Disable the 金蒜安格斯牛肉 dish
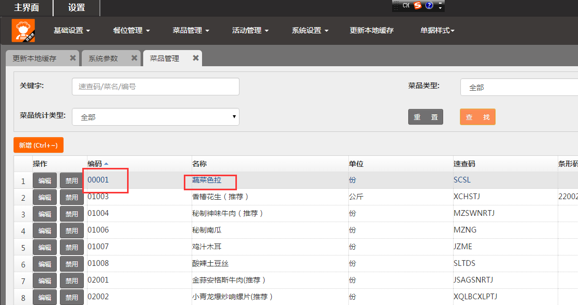Image resolution: width=578 pixels, height=305 pixels. tap(72, 280)
